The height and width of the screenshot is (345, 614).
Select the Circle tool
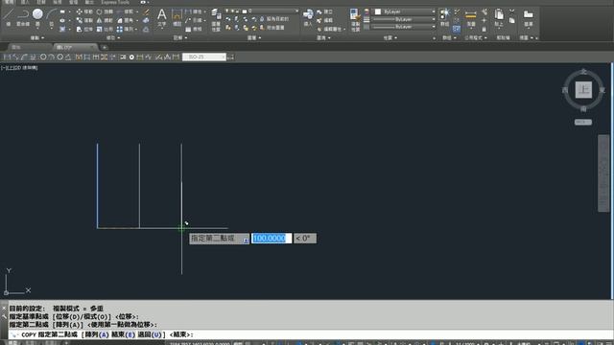pyautogui.click(x=37, y=17)
